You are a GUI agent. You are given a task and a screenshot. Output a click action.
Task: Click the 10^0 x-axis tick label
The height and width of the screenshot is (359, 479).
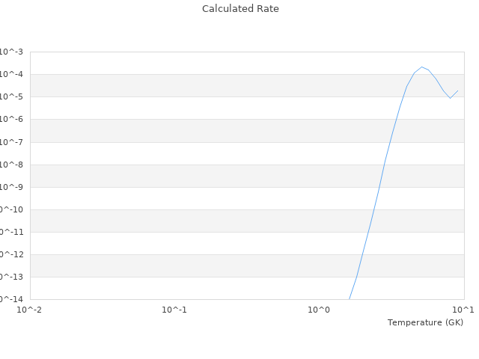[x=320, y=310]
